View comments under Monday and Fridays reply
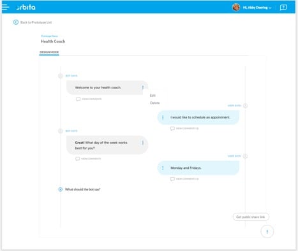298x251 pixels. coord(184,179)
